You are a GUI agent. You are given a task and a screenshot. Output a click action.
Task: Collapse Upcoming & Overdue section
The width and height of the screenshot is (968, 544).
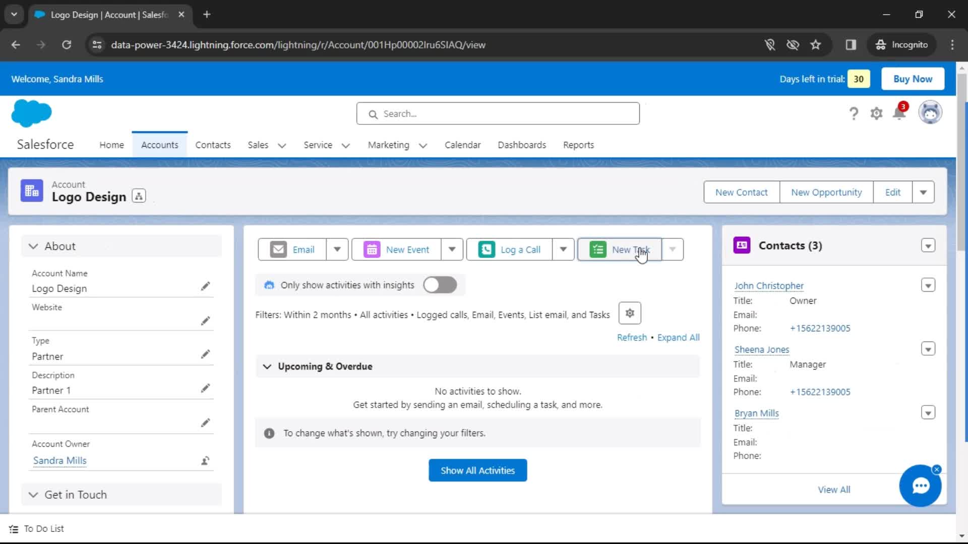pyautogui.click(x=267, y=366)
